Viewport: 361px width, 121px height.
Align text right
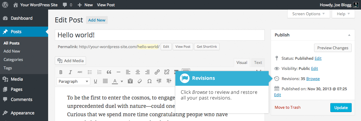[x=147, y=72]
